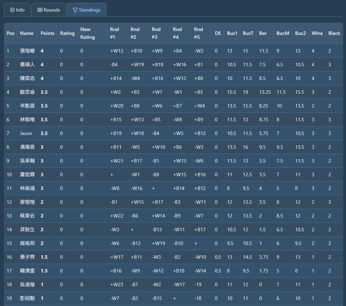This screenshot has width=346, height=306.
Task: Click the +B10 round 2 result
Action: pyautogui.click(x=136, y=51)
